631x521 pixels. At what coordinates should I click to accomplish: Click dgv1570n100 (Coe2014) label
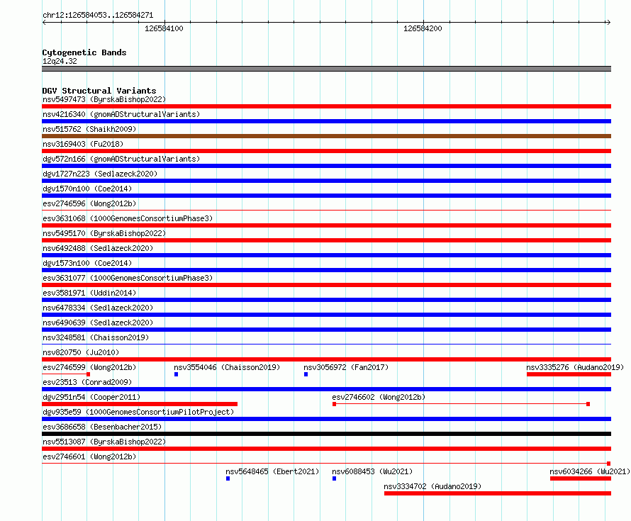tap(87, 189)
